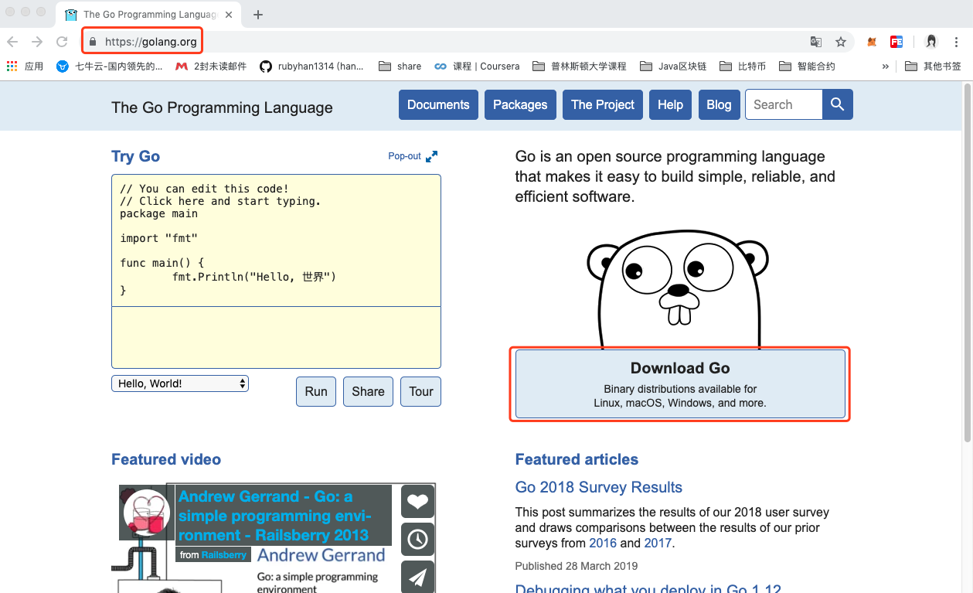The width and height of the screenshot is (973, 593).
Task: Click the search magnifier icon on the Go site
Action: tap(837, 104)
